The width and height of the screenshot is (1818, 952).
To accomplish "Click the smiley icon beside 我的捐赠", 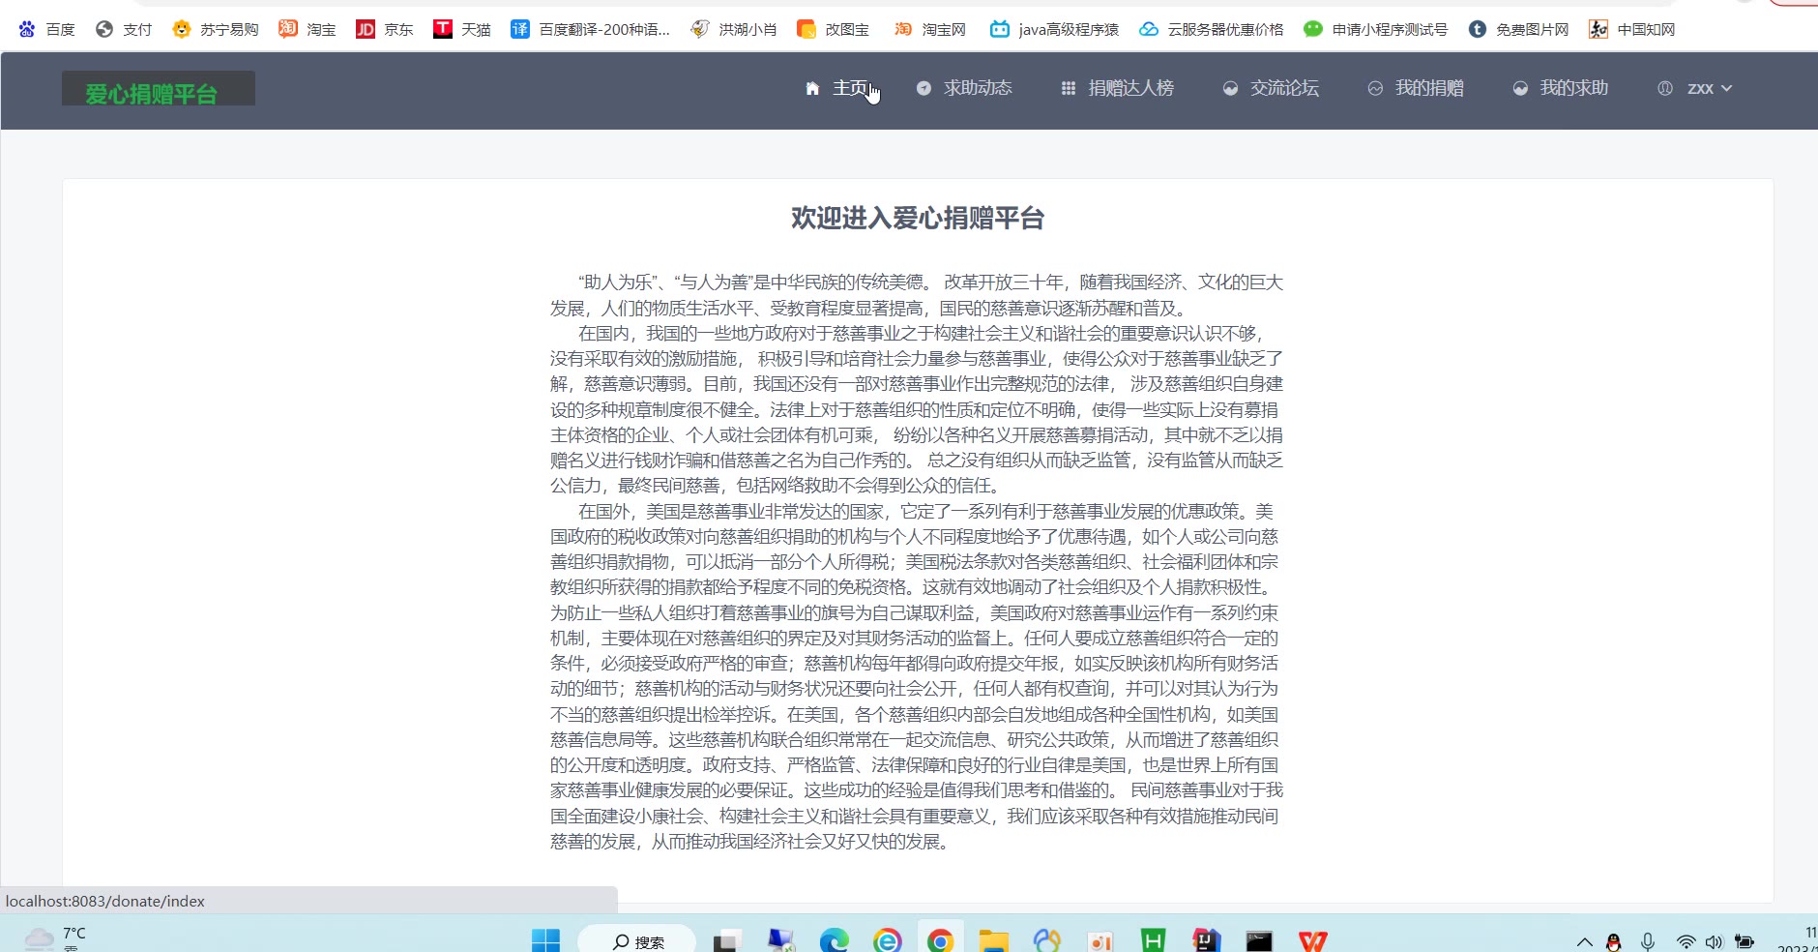I will point(1375,88).
